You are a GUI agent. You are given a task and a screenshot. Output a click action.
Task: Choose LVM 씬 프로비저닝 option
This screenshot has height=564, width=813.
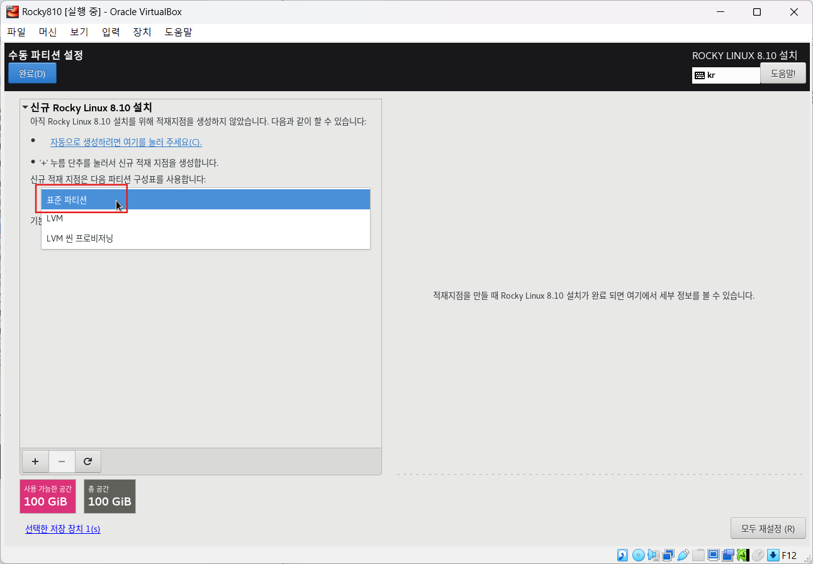coord(205,238)
